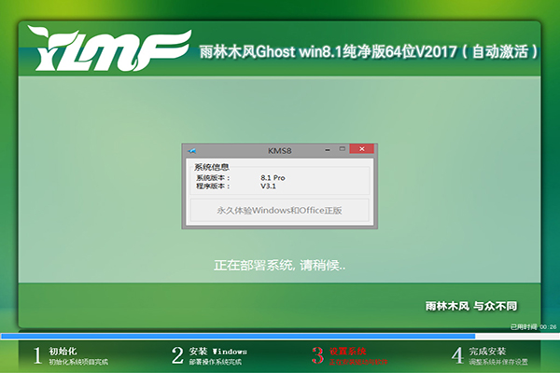Select step 1 初始化
The width and height of the screenshot is (560, 373).
(x=71, y=355)
